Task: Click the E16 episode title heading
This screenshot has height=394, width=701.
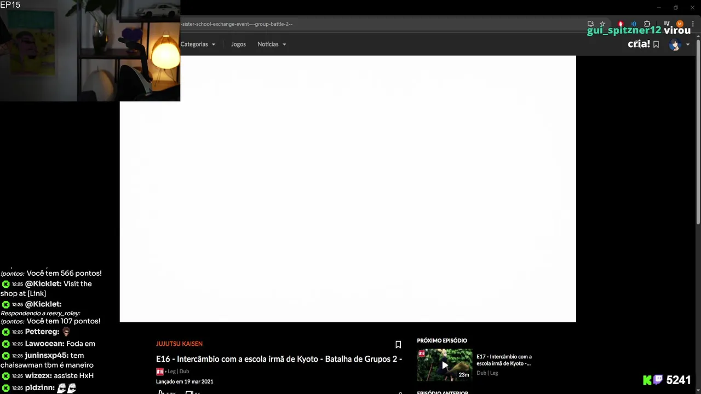Action: click(279, 359)
